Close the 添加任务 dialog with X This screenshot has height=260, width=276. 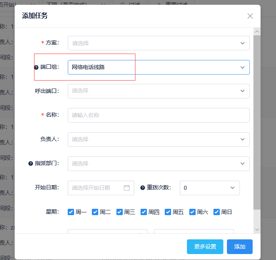[x=250, y=16]
